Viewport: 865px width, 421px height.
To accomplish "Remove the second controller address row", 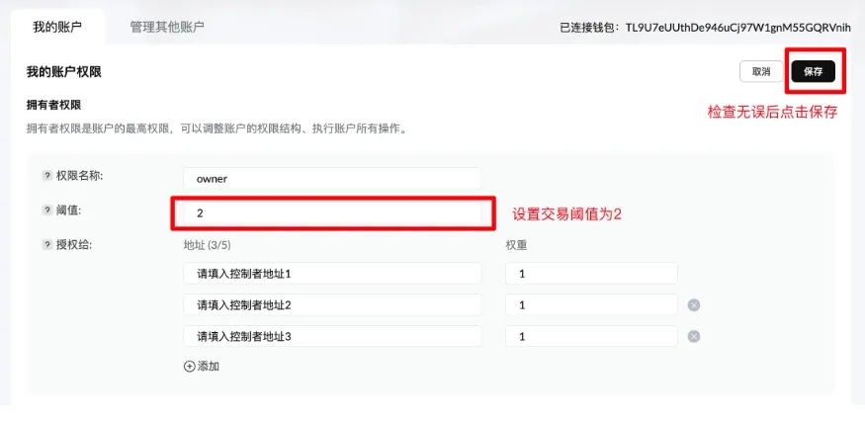I will point(694,304).
